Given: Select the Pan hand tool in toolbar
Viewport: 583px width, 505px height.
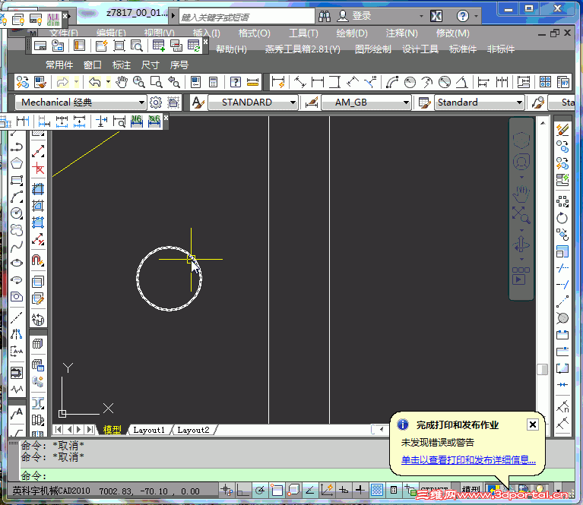Looking at the screenshot, I should tap(121, 82).
